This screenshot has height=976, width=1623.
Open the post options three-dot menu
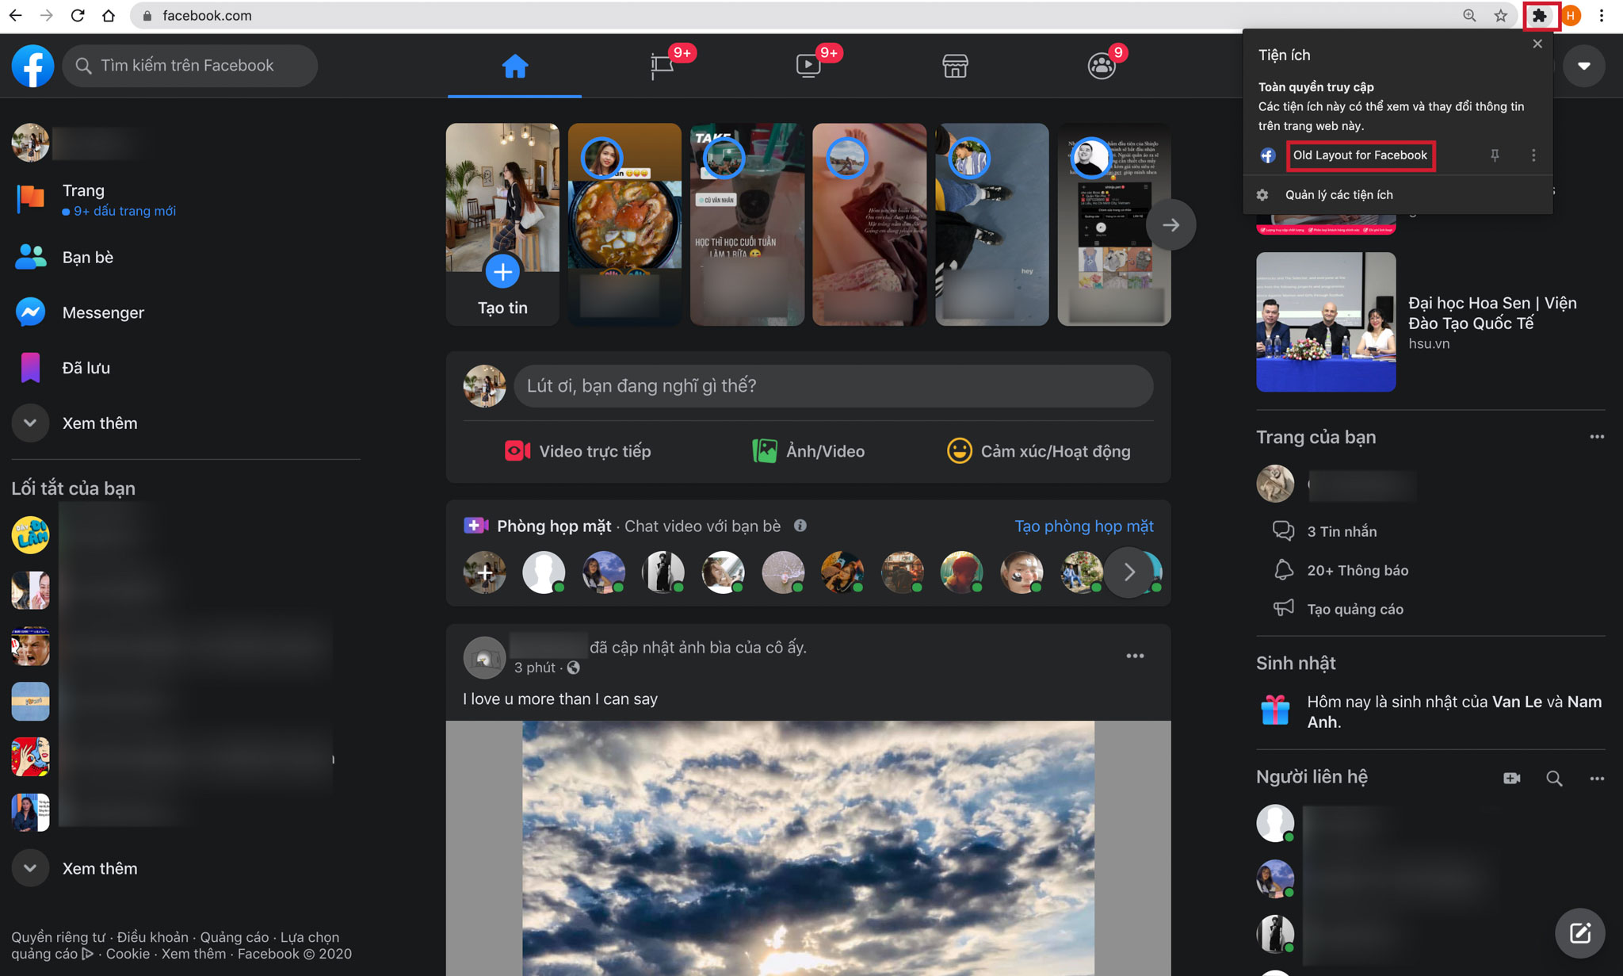point(1135,656)
